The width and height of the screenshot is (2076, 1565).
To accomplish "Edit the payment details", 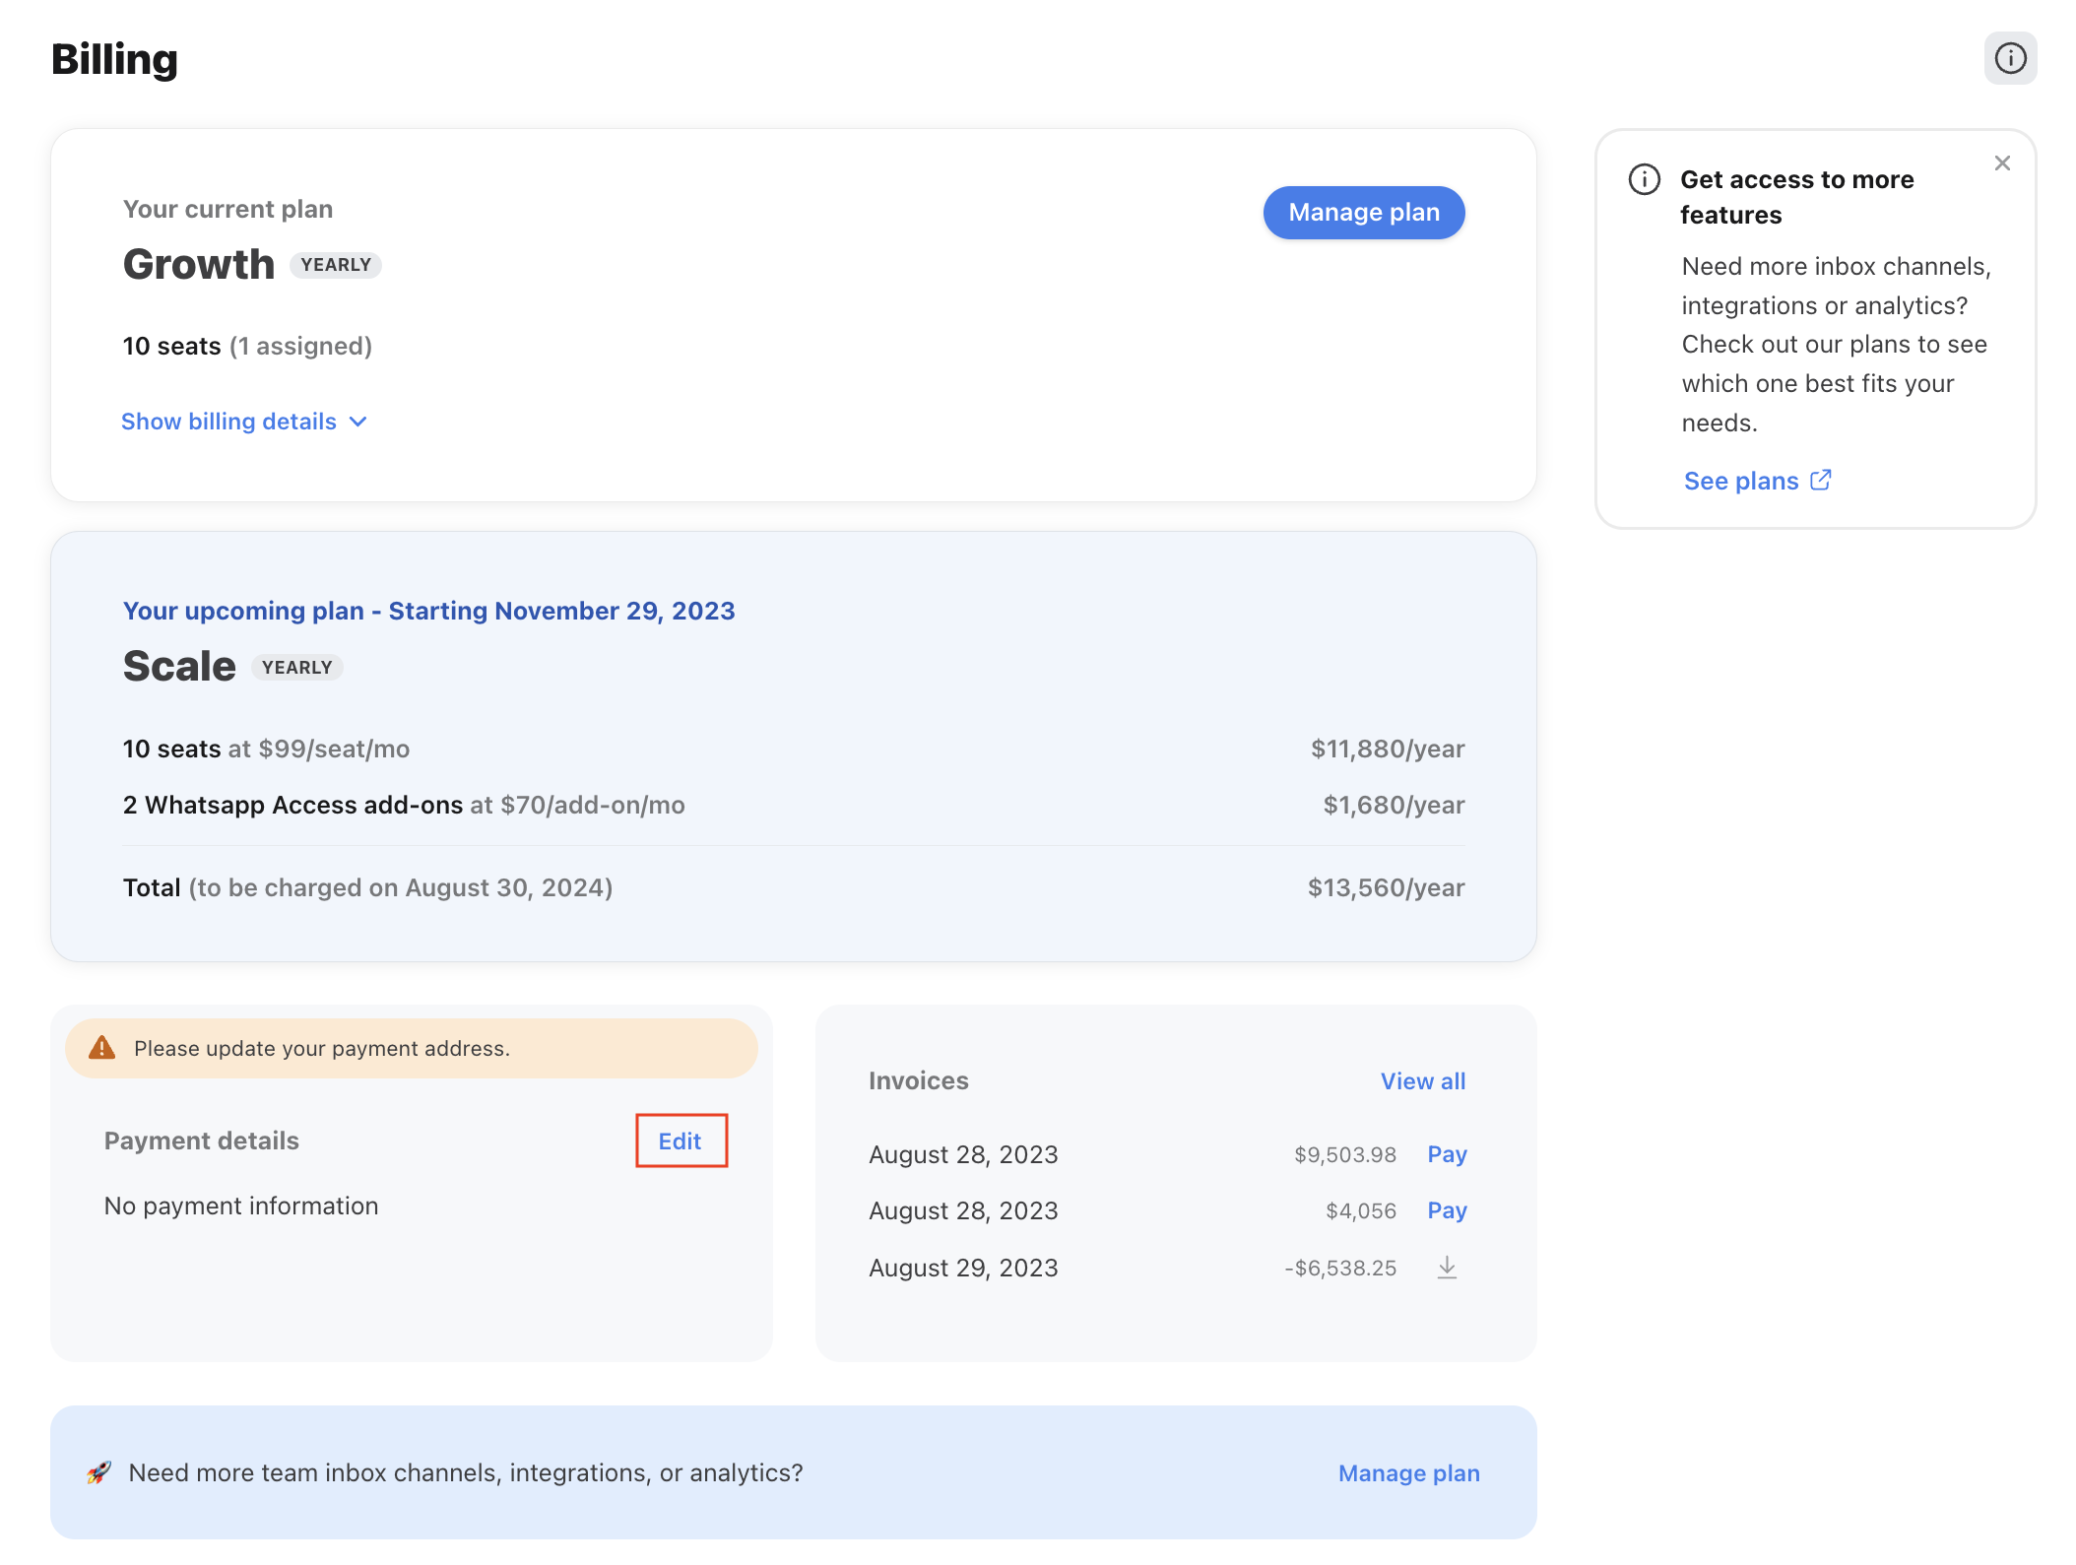I will pyautogui.click(x=681, y=1141).
